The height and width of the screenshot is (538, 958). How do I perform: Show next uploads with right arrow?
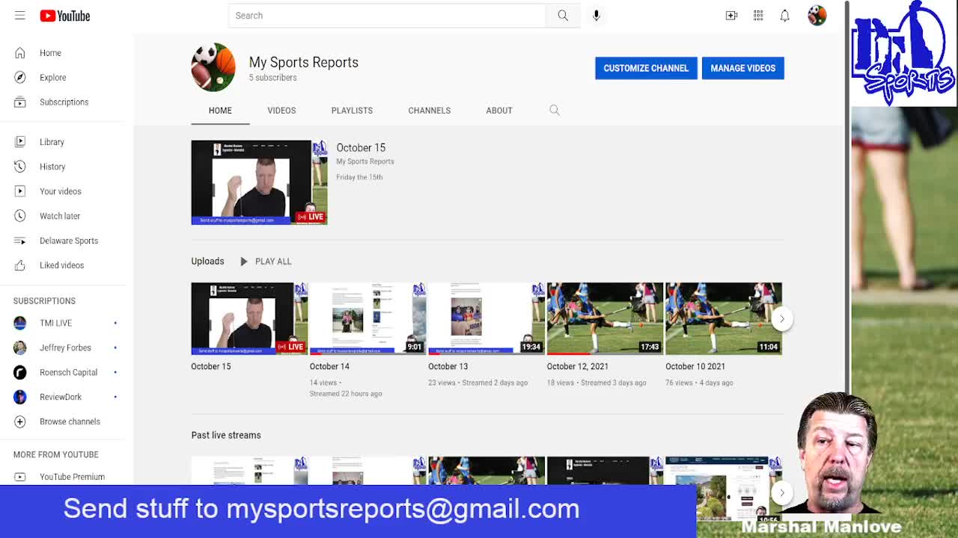coord(781,319)
